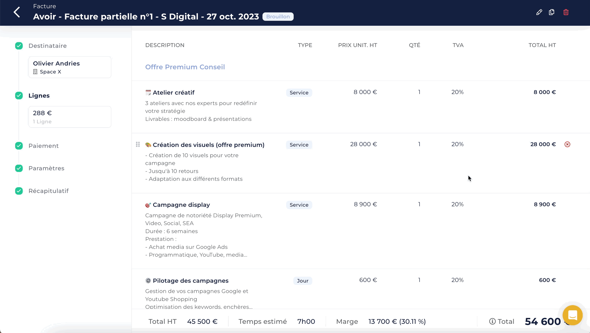This screenshot has height=333, width=590.
Task: Click the Service tag on Atelier créatif
Action: [x=299, y=93]
